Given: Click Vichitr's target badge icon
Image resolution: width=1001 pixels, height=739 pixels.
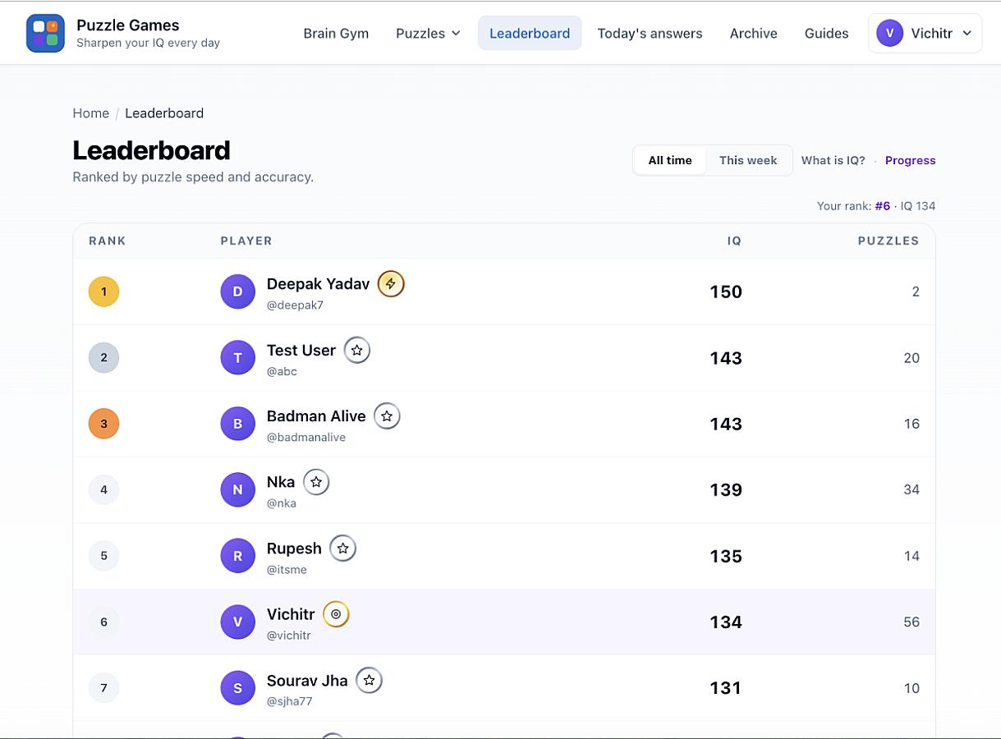Looking at the screenshot, I should [336, 614].
